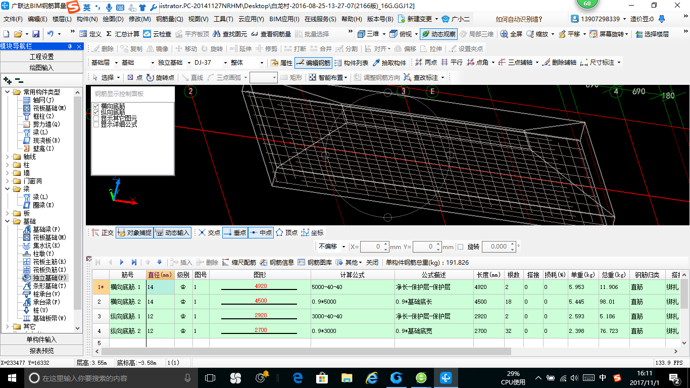The image size is (690, 388).
Task: Check 显示其它图元 checkbox
Action: (x=96, y=118)
